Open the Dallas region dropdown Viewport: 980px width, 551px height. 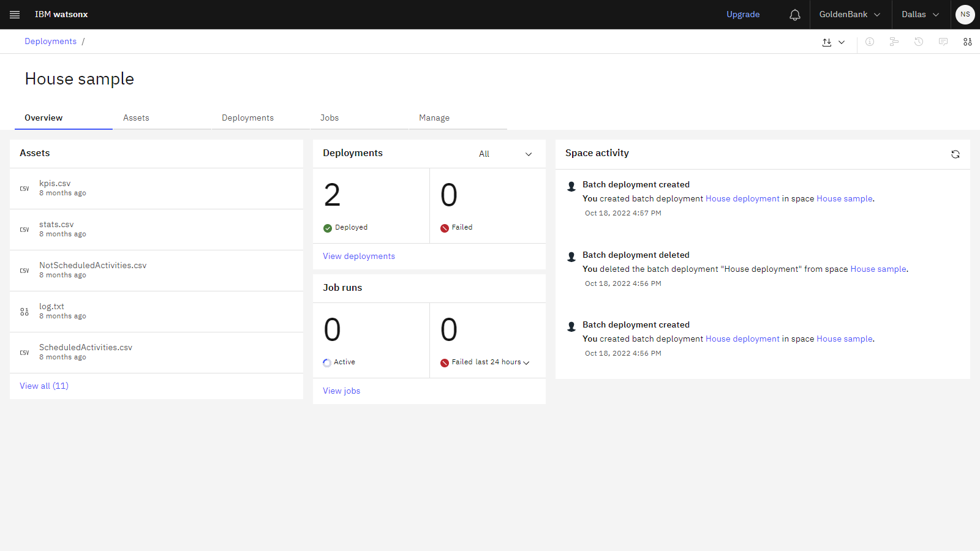click(x=920, y=15)
